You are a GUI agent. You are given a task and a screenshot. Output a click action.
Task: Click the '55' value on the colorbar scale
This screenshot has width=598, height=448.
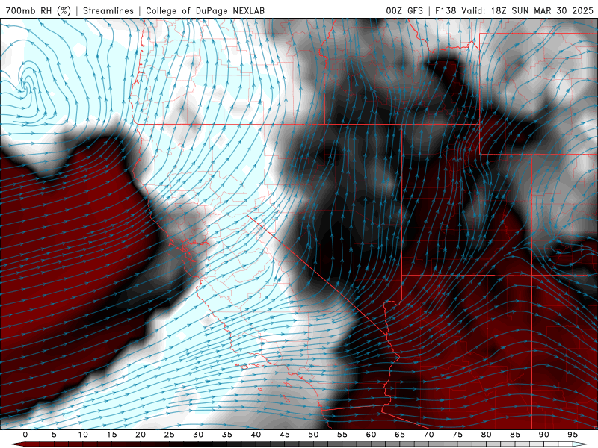[342, 435]
